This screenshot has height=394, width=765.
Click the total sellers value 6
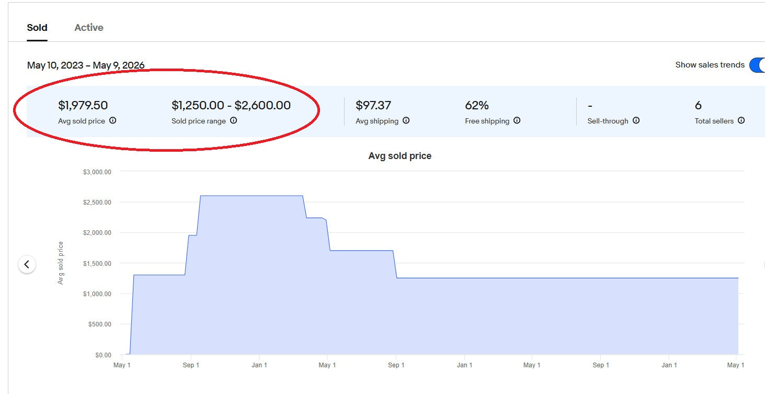[x=698, y=106]
